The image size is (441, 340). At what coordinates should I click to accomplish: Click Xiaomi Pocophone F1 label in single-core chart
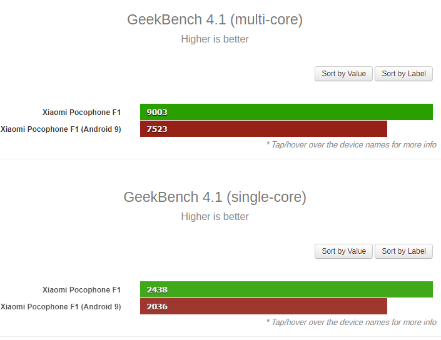tap(81, 290)
